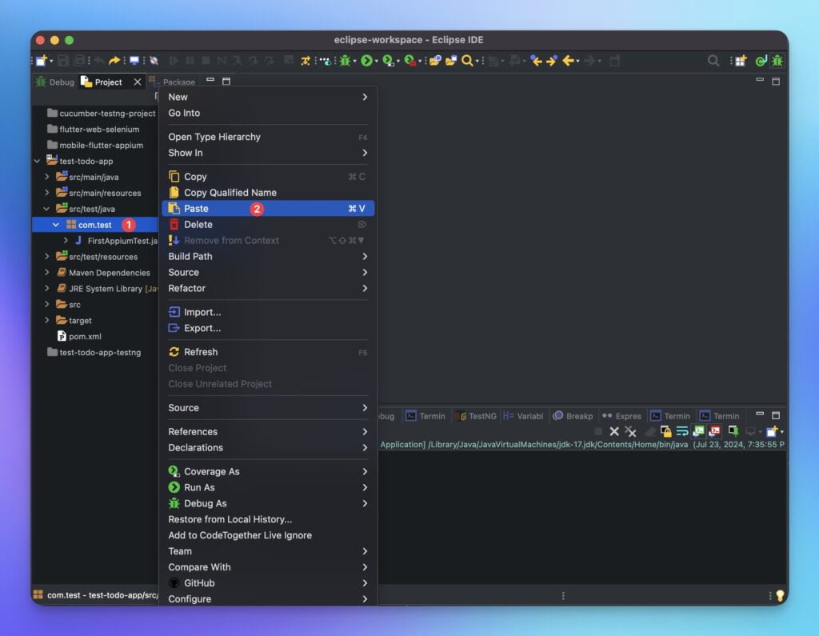Toggle show console on standard error change
The height and width of the screenshot is (636, 819).
714,431
